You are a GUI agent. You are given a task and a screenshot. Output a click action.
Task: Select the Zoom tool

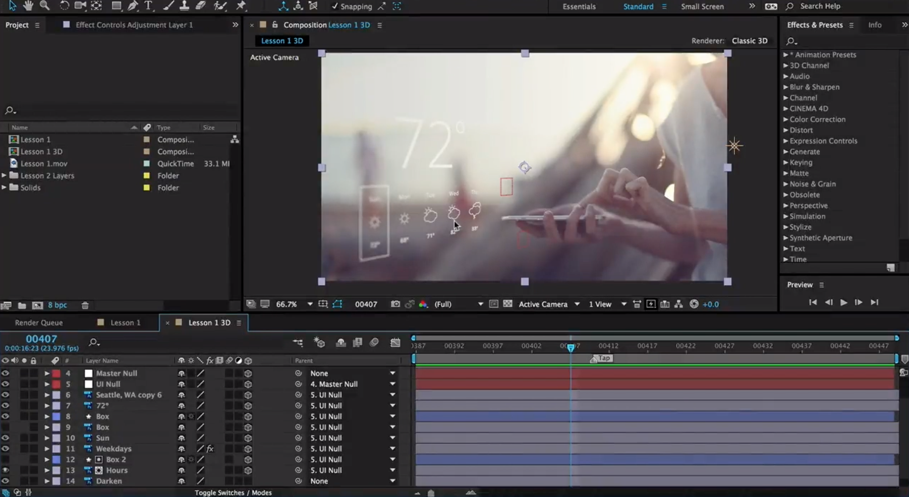[x=45, y=6]
